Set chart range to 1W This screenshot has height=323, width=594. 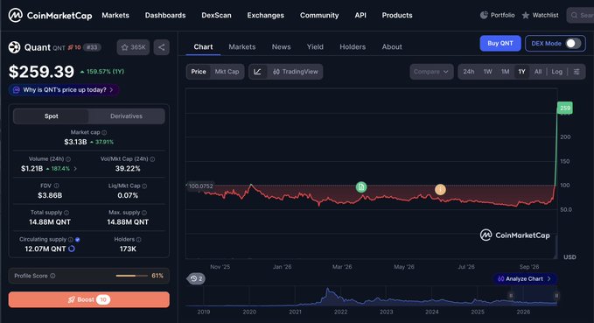pyautogui.click(x=487, y=72)
